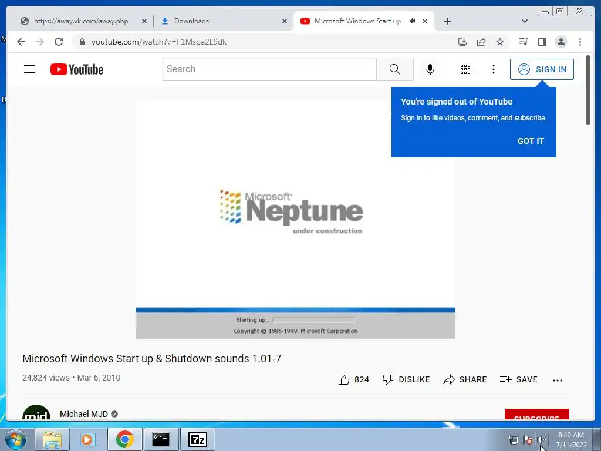
Task: Open Action Center flag icon
Action: coord(528,440)
